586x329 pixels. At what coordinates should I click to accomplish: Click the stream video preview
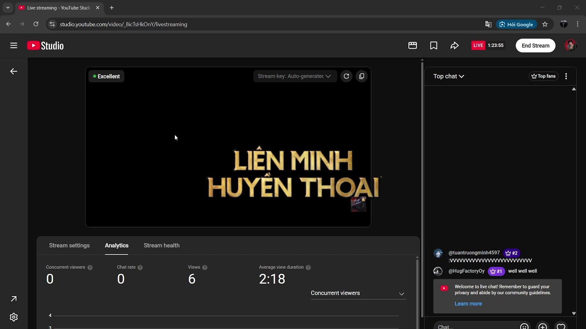pyautogui.click(x=228, y=147)
